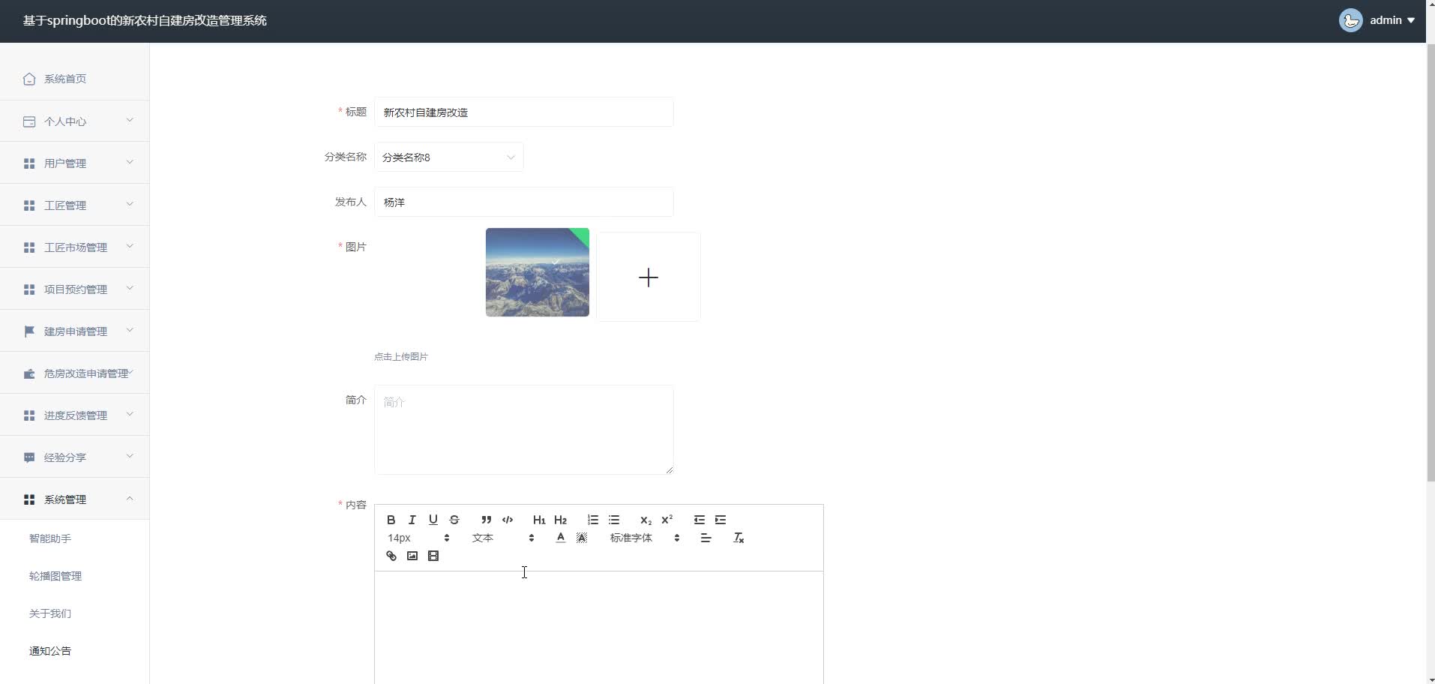This screenshot has height=684, width=1435.
Task: Click the uploaded mountain image thumbnail
Action: click(x=537, y=272)
